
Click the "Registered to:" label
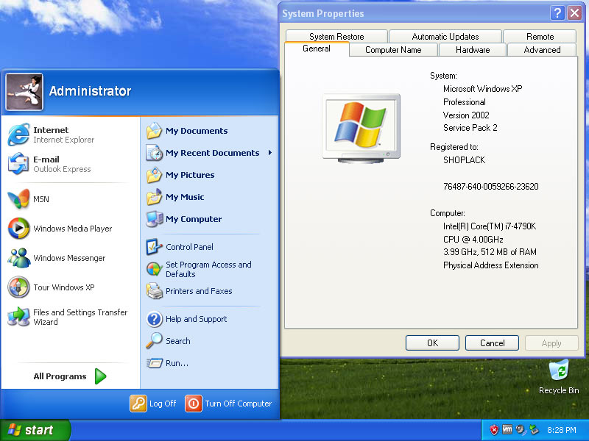(x=454, y=147)
